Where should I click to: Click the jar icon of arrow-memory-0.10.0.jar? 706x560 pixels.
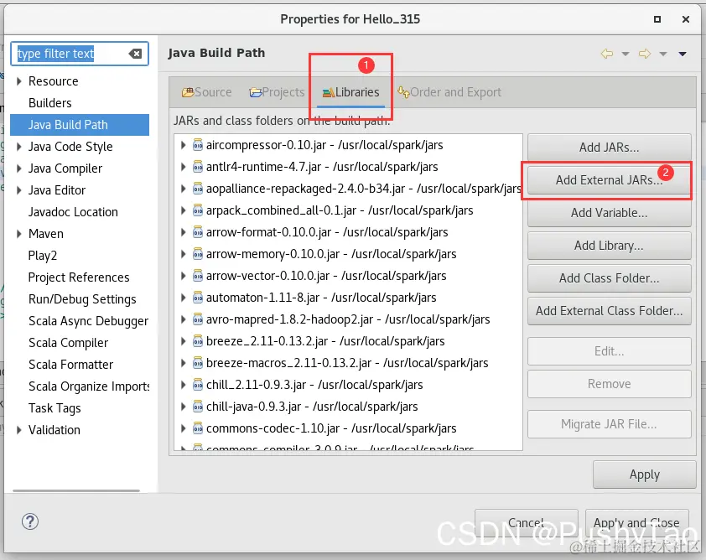(198, 254)
